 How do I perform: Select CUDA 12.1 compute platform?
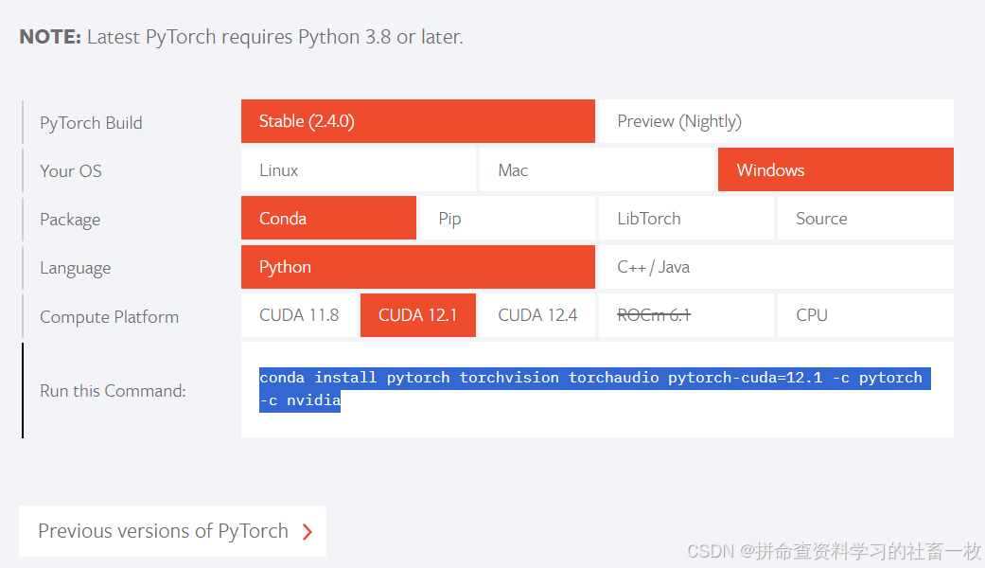[417, 315]
